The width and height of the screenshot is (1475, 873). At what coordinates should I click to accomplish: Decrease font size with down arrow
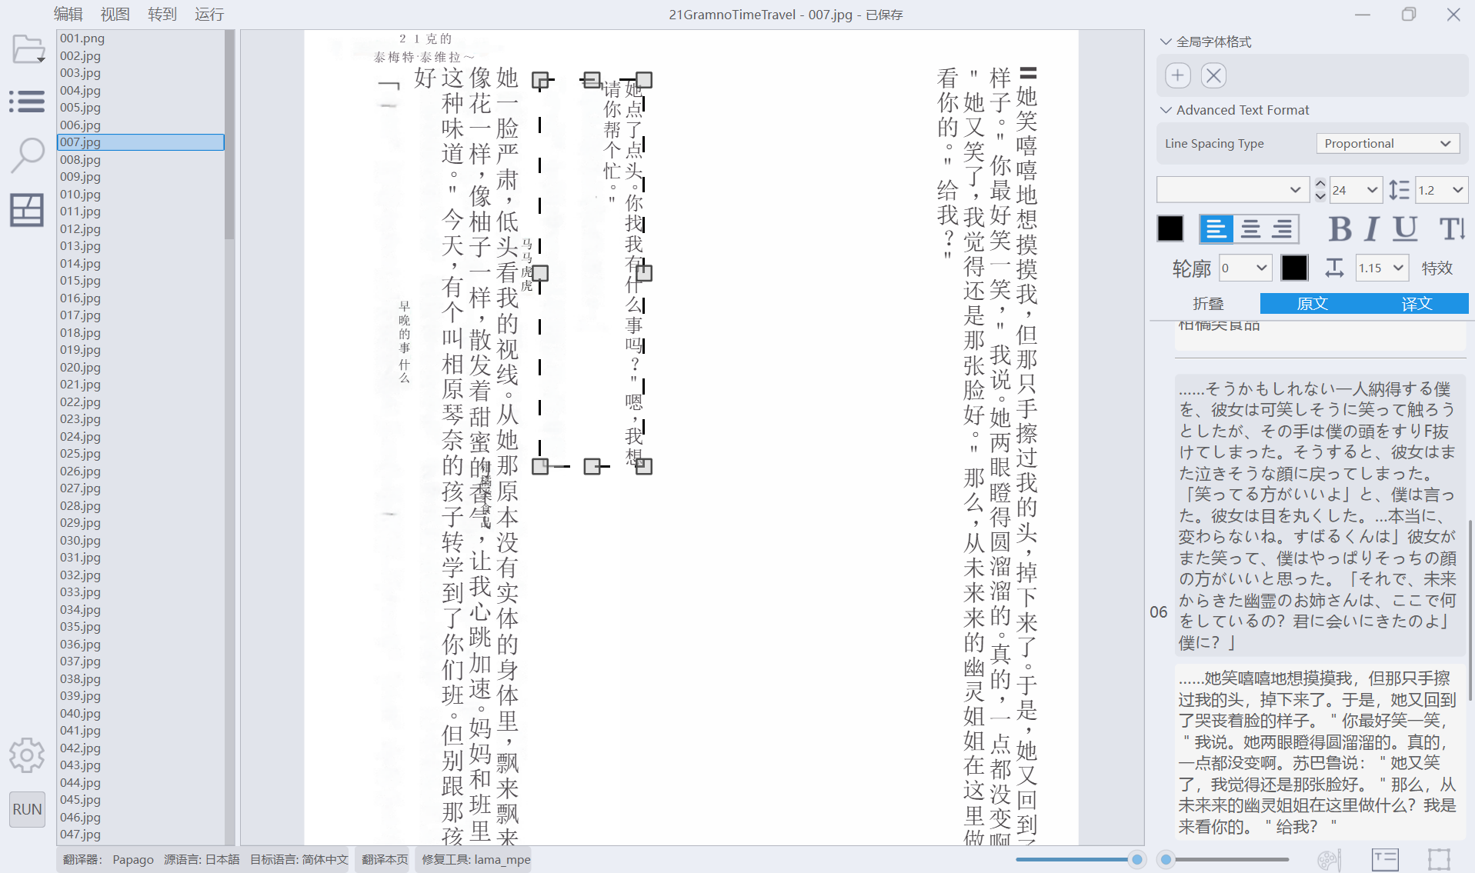click(x=1320, y=196)
